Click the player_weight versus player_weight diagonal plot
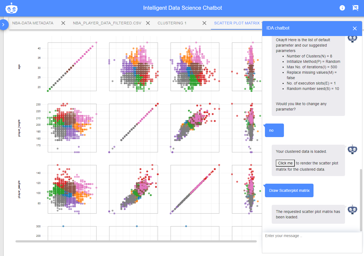The width and height of the screenshot is (364, 256). (195, 189)
